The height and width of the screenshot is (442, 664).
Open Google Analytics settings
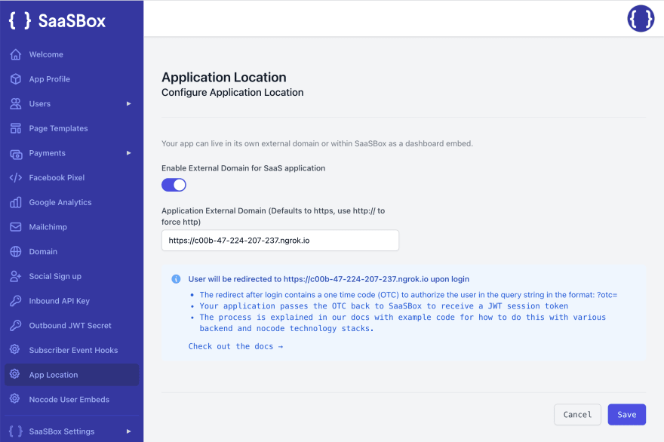tap(72, 202)
